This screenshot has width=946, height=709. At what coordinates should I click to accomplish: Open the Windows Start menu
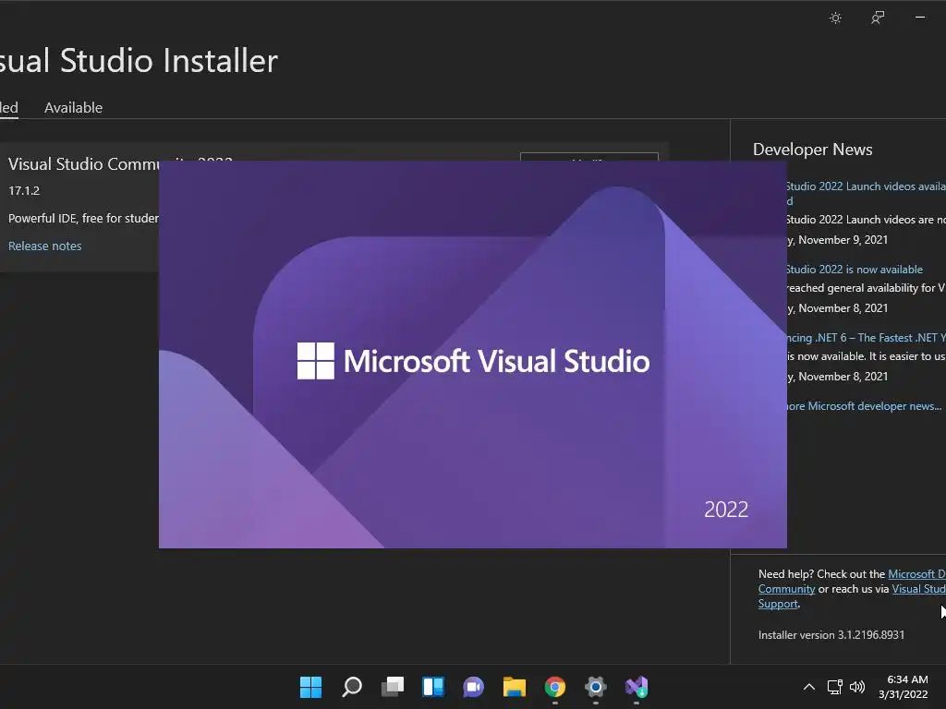310,687
